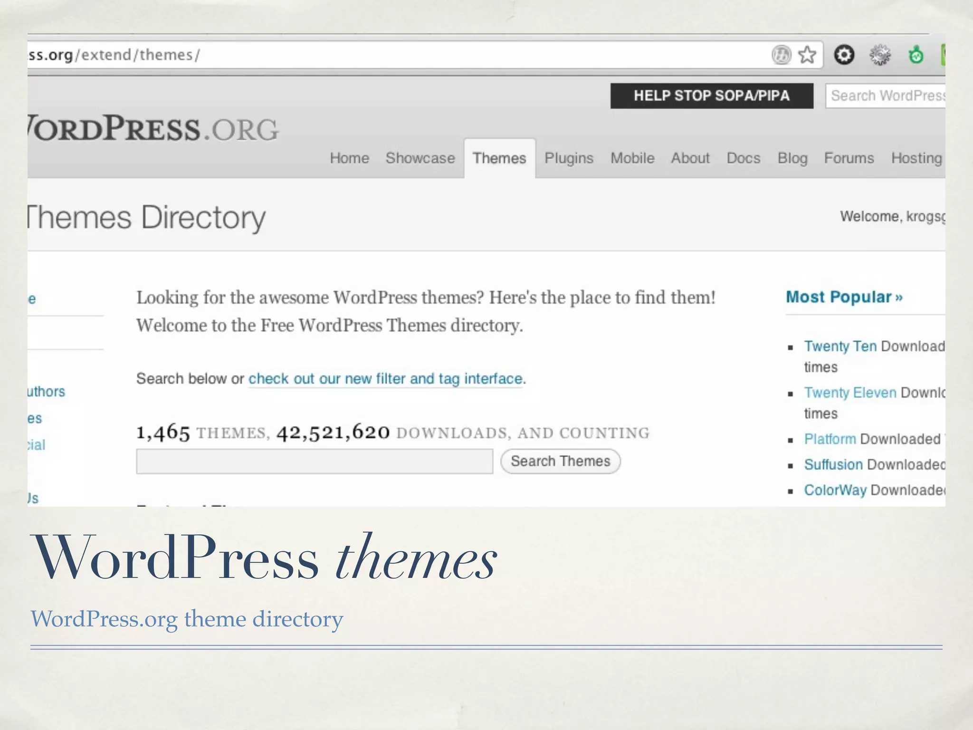Open the Most Popular link

coord(844,297)
